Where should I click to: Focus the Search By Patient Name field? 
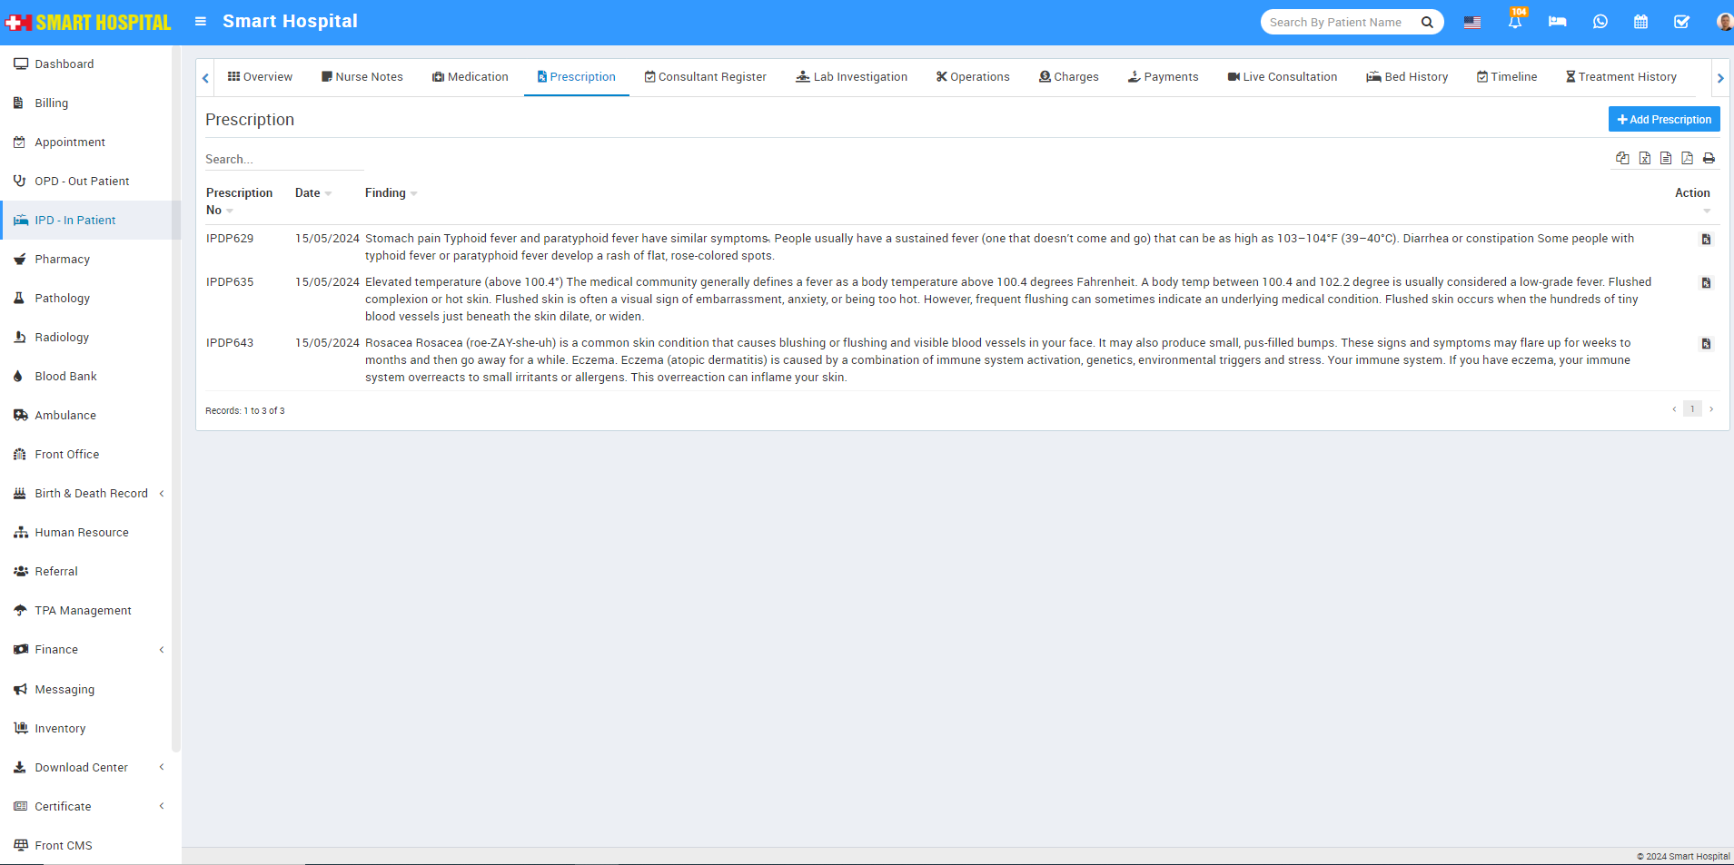coord(1337,22)
